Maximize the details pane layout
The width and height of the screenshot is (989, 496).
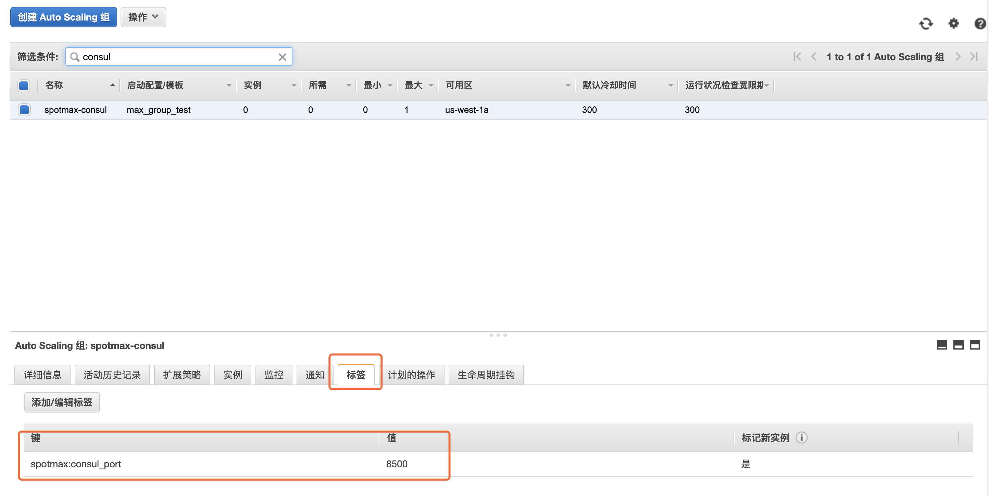tap(975, 345)
